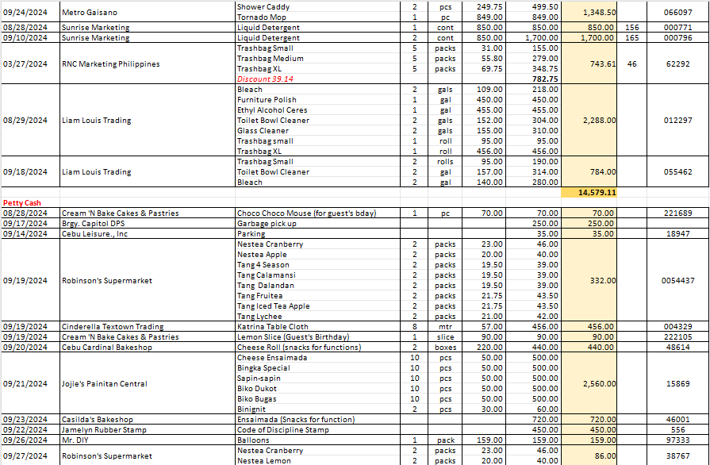This screenshot has height=465, width=710.
Task: Select invoice number 066097
Action: (677, 12)
